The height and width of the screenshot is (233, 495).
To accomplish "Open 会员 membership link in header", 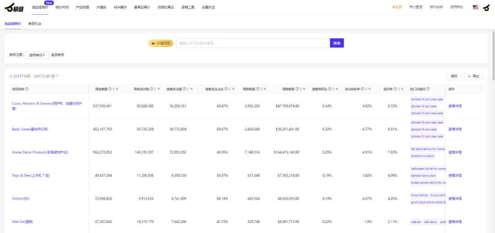I will click(x=397, y=7).
